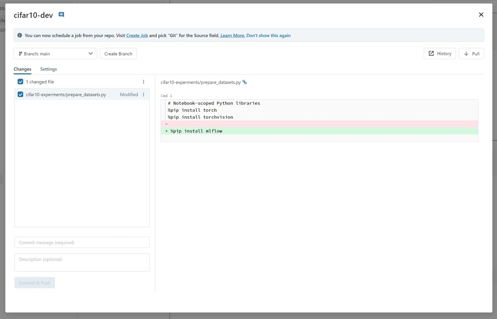The width and height of the screenshot is (497, 319).
Task: Click the Commit & Push button
Action: click(35, 283)
